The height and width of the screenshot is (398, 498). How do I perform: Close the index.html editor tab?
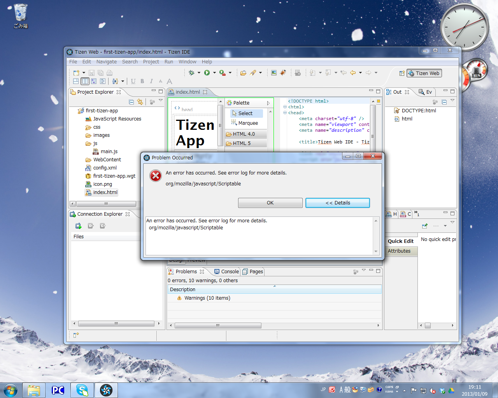tap(205, 92)
